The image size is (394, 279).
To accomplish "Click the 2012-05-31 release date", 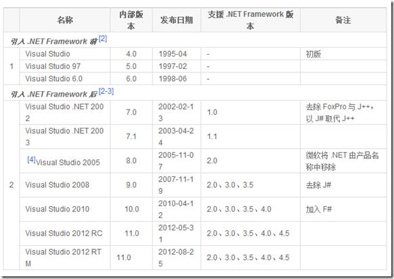I will coord(177,233).
